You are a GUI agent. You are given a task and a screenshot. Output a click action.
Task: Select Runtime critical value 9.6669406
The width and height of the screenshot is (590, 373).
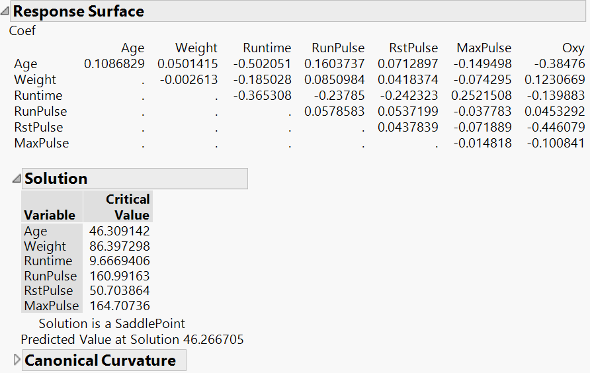coord(120,261)
